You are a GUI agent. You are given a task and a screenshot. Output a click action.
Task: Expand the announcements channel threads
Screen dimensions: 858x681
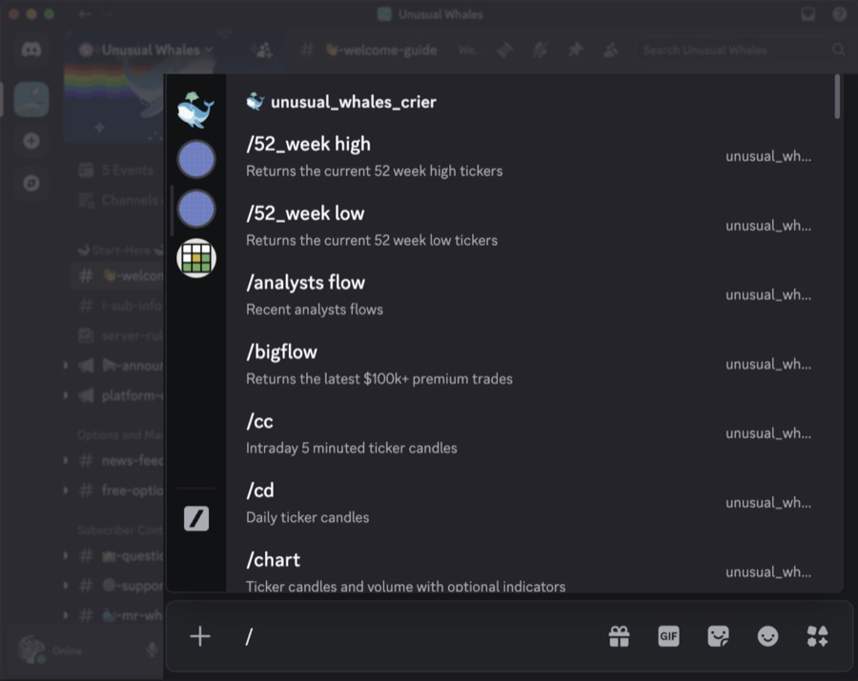(x=66, y=365)
